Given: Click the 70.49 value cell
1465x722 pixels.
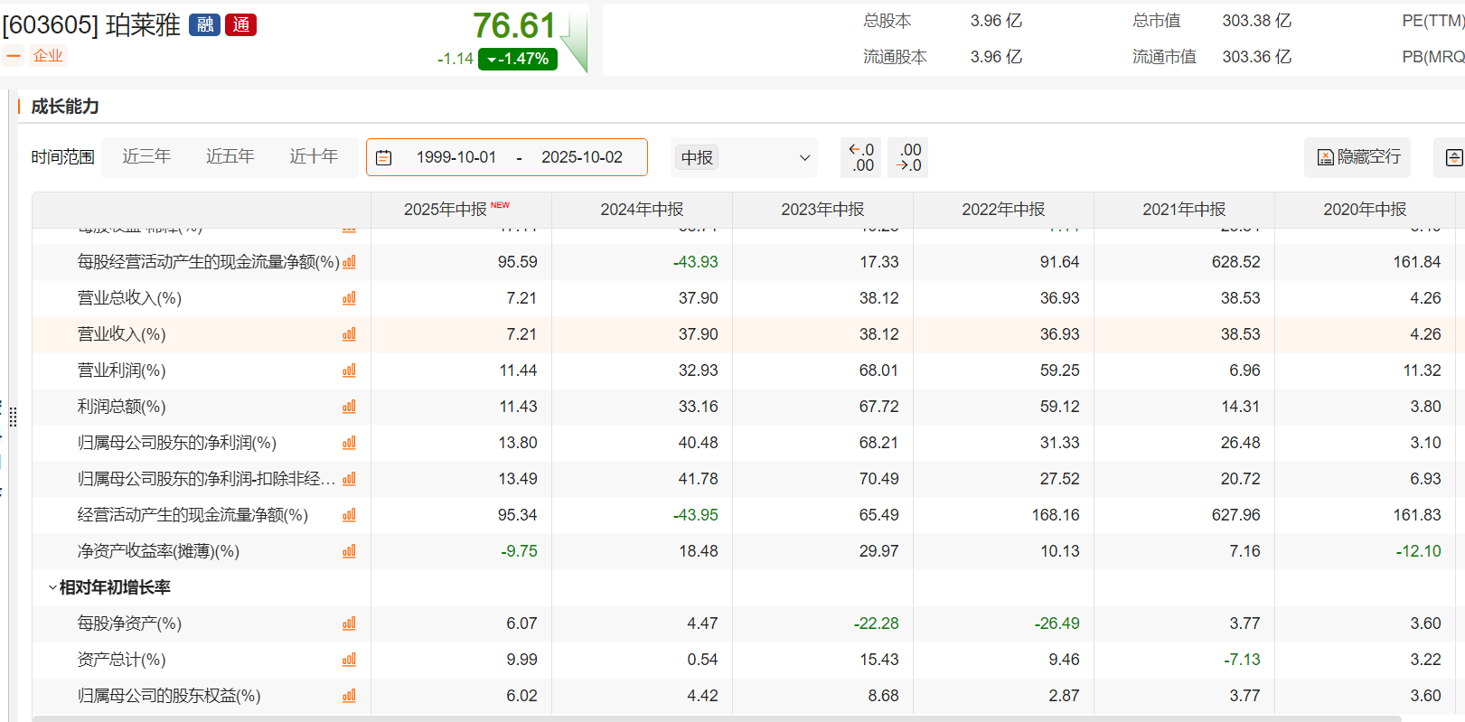Looking at the screenshot, I should (x=878, y=479).
